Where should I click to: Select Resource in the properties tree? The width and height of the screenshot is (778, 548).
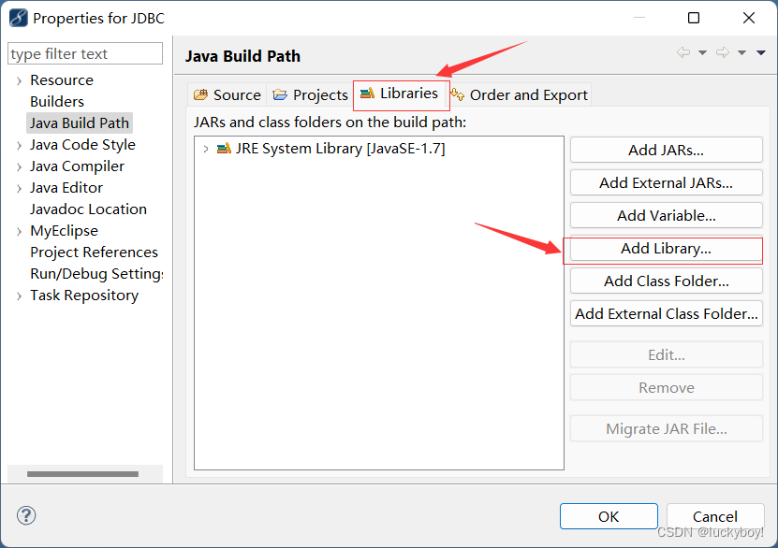coord(62,79)
